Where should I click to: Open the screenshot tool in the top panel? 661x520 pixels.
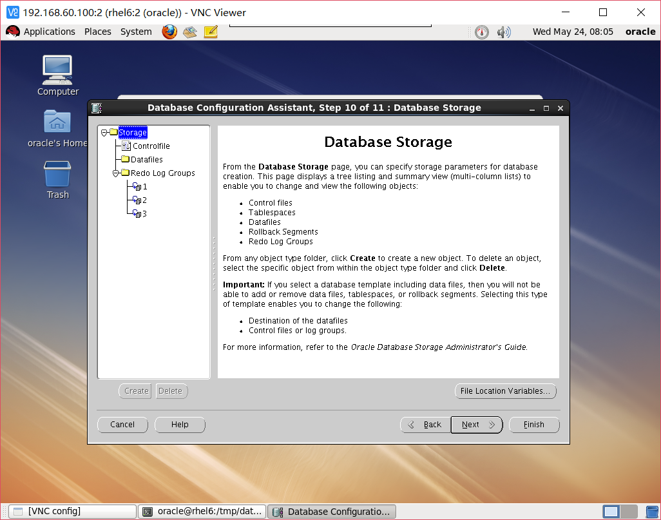tap(189, 32)
